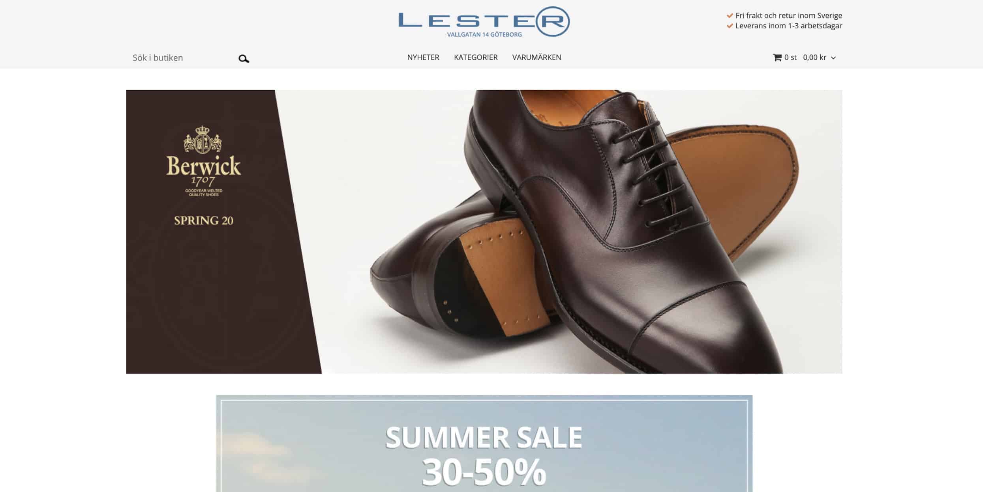This screenshot has height=492, width=983.
Task: Click the checkmark beside Leverans inom 1-3
Action: click(x=730, y=26)
